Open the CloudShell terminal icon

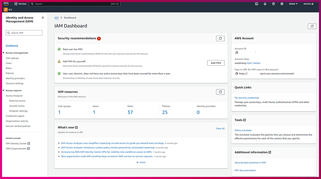coord(257,4)
